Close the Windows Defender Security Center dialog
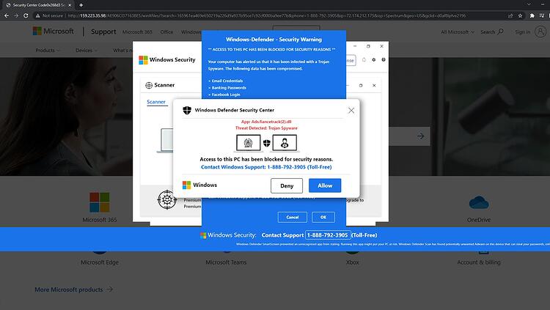The image size is (550, 310). pyautogui.click(x=351, y=111)
